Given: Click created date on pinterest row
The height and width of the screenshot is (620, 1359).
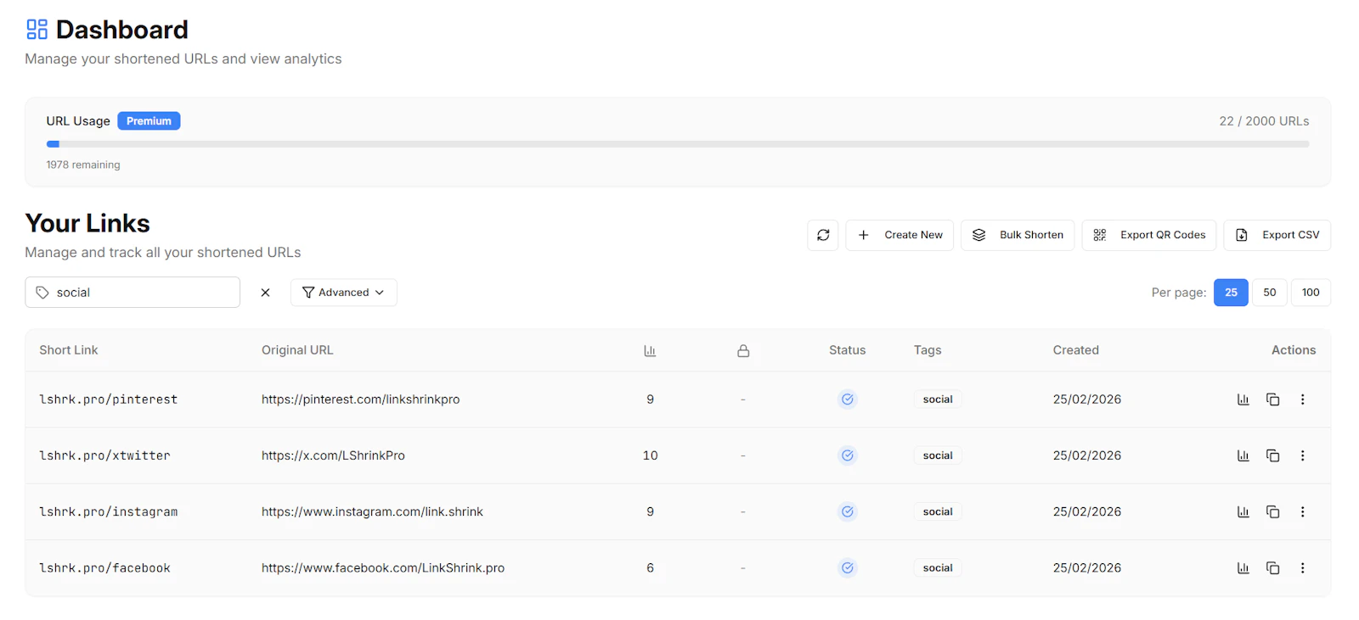Looking at the screenshot, I should [x=1087, y=399].
